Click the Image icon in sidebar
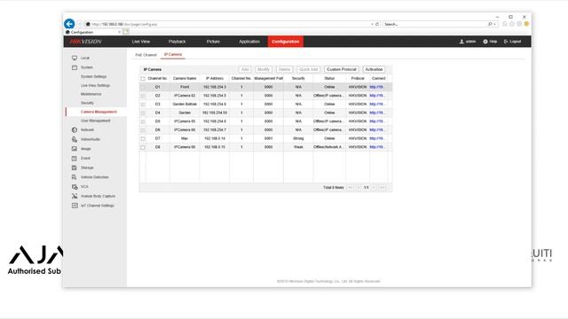 [75, 149]
